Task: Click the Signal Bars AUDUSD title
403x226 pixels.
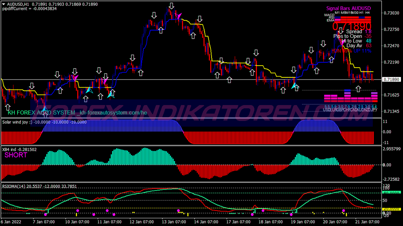Action: tap(349, 9)
